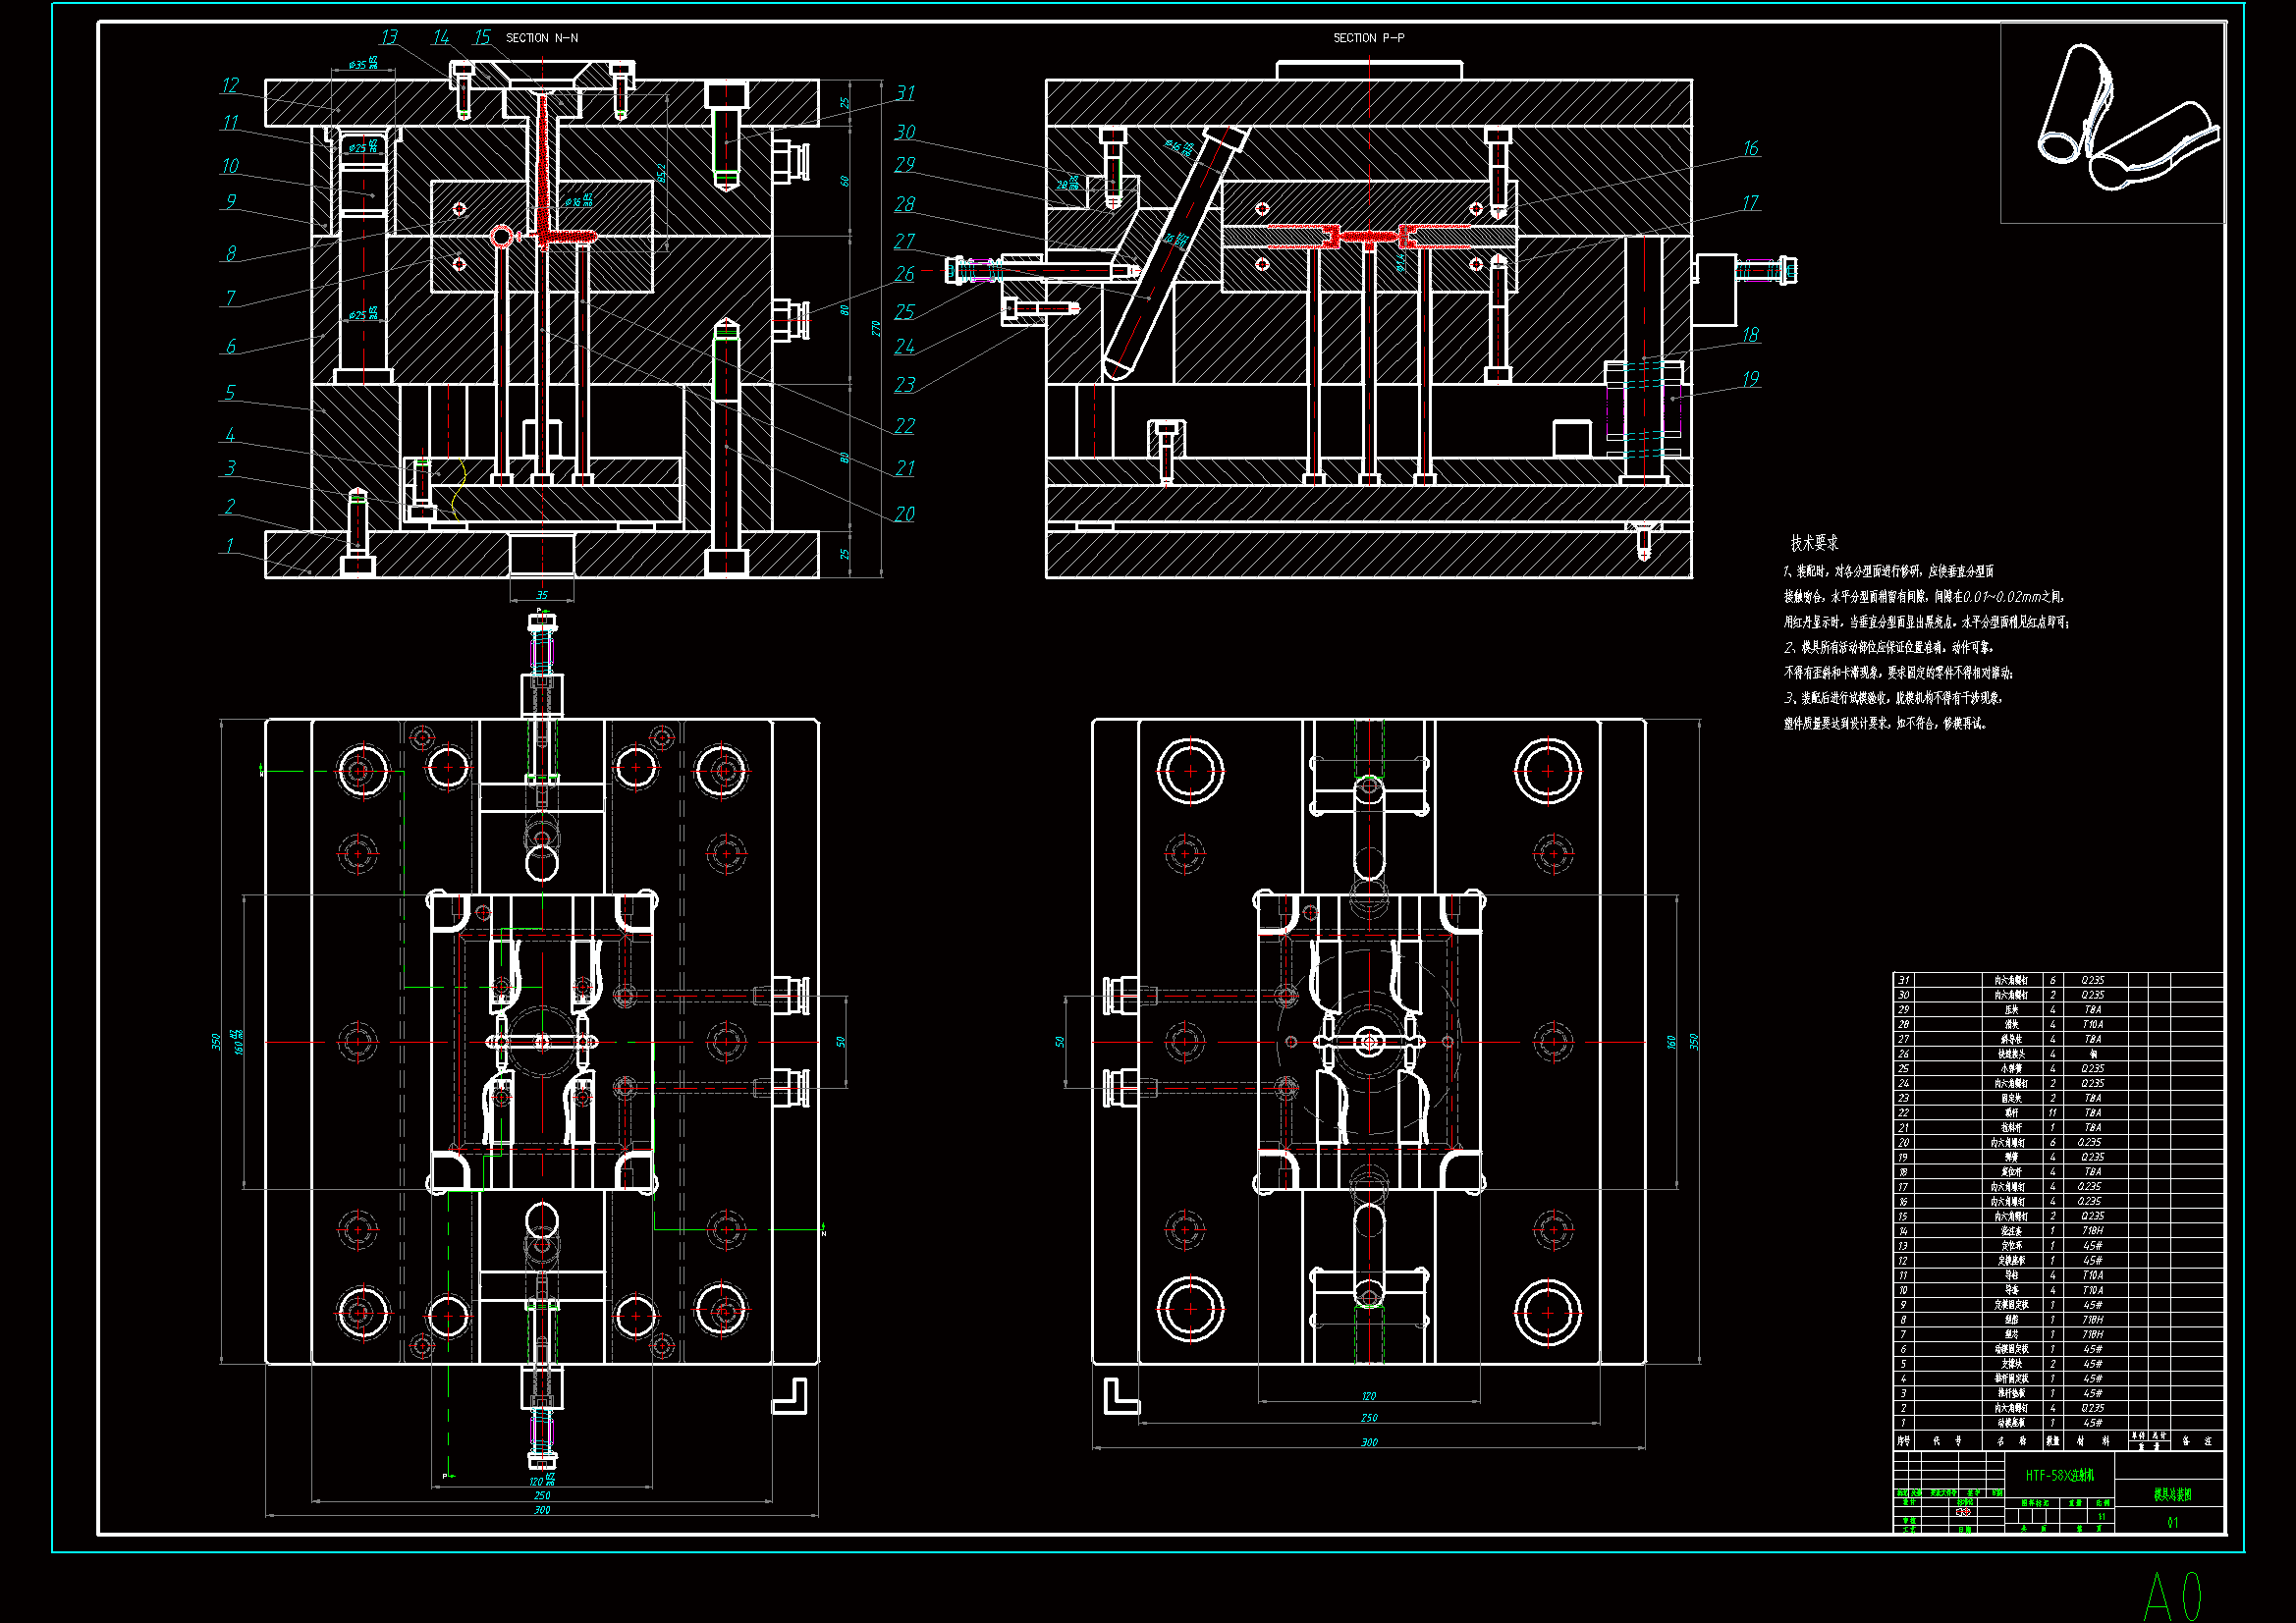This screenshot has height=1623, width=2296.
Task: Select part balloon number 31
Action: click(x=905, y=93)
